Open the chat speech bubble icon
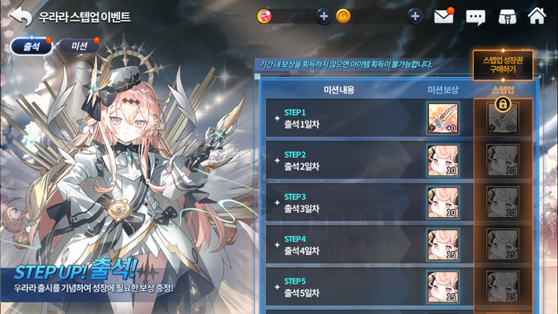558x314 pixels. point(475,17)
